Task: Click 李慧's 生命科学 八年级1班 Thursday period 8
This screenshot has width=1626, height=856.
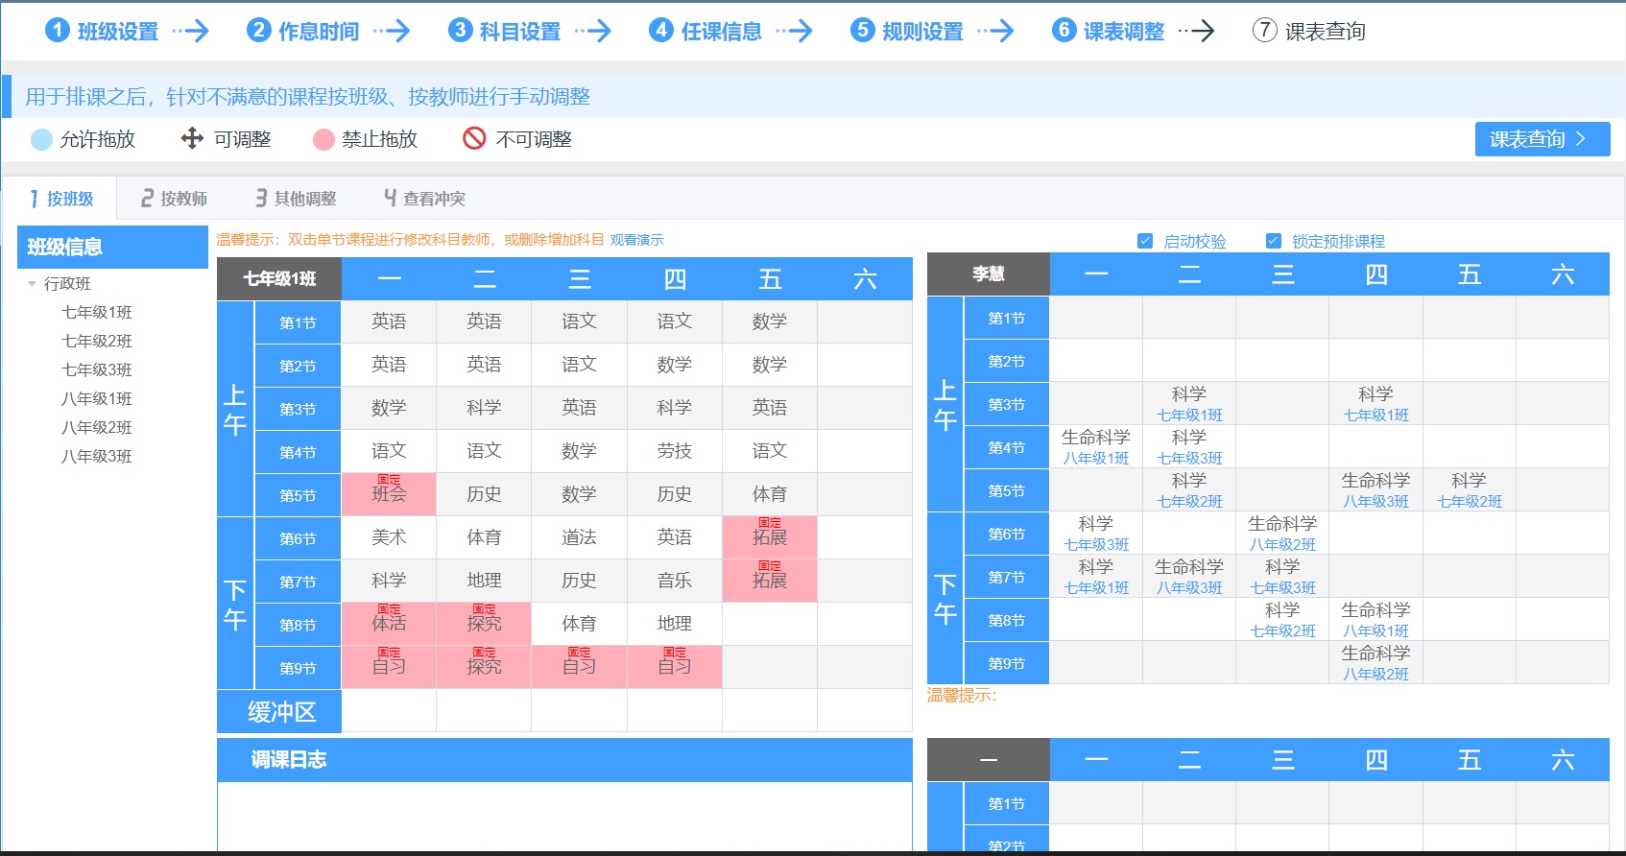Action: 1376,620
